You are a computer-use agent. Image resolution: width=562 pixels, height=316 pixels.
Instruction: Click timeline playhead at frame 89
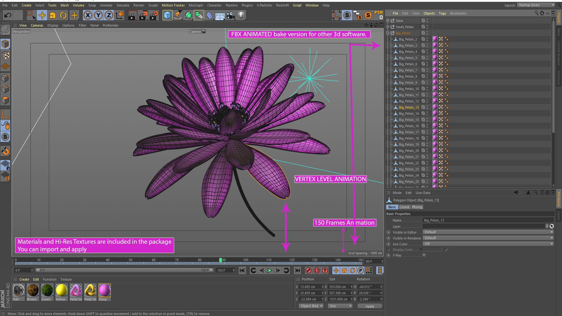click(x=221, y=260)
